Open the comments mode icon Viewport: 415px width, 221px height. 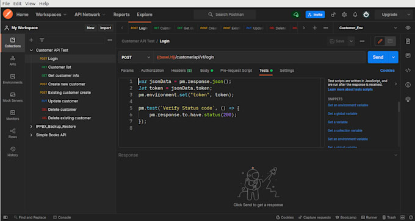pos(390,41)
